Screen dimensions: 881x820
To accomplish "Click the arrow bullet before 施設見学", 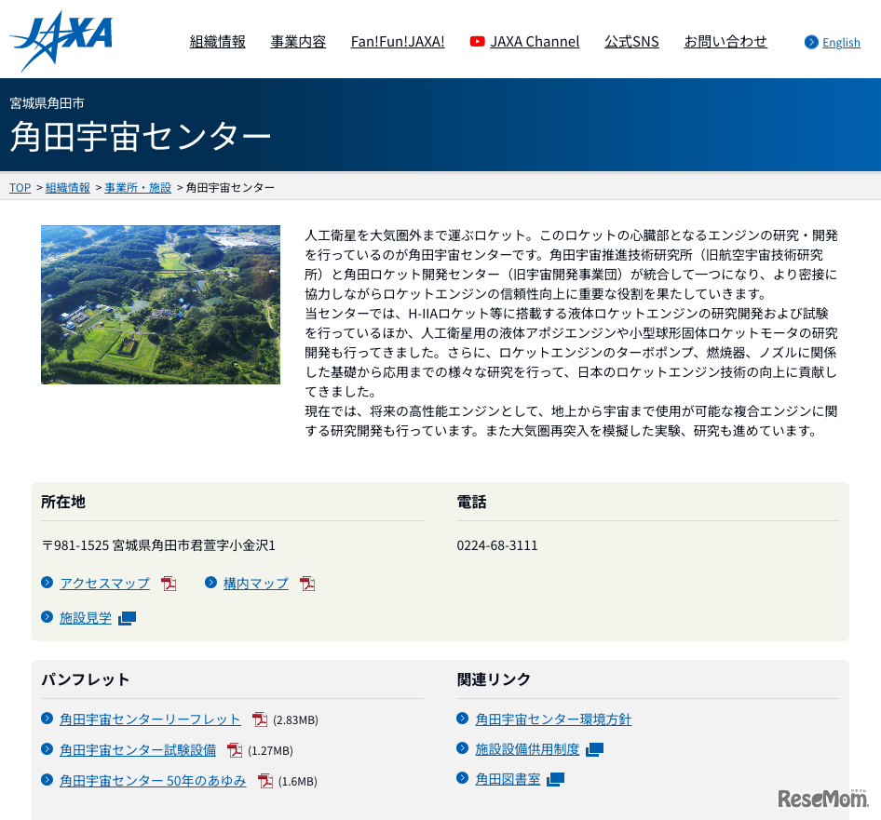I will pos(47,617).
